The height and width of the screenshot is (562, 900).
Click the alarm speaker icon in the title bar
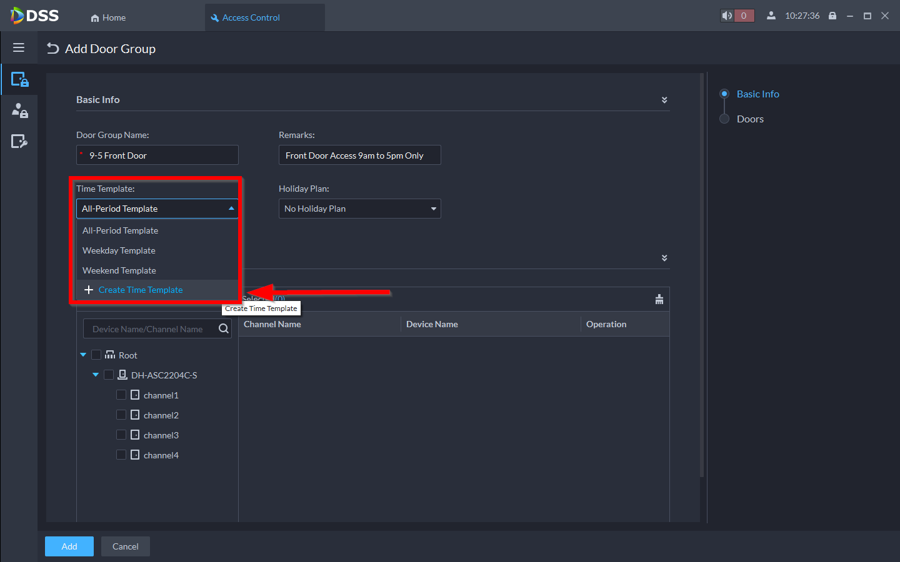727,16
